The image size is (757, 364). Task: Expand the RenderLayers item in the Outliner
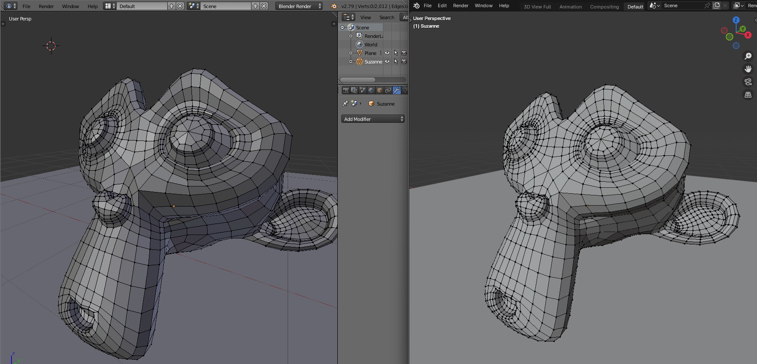point(351,36)
